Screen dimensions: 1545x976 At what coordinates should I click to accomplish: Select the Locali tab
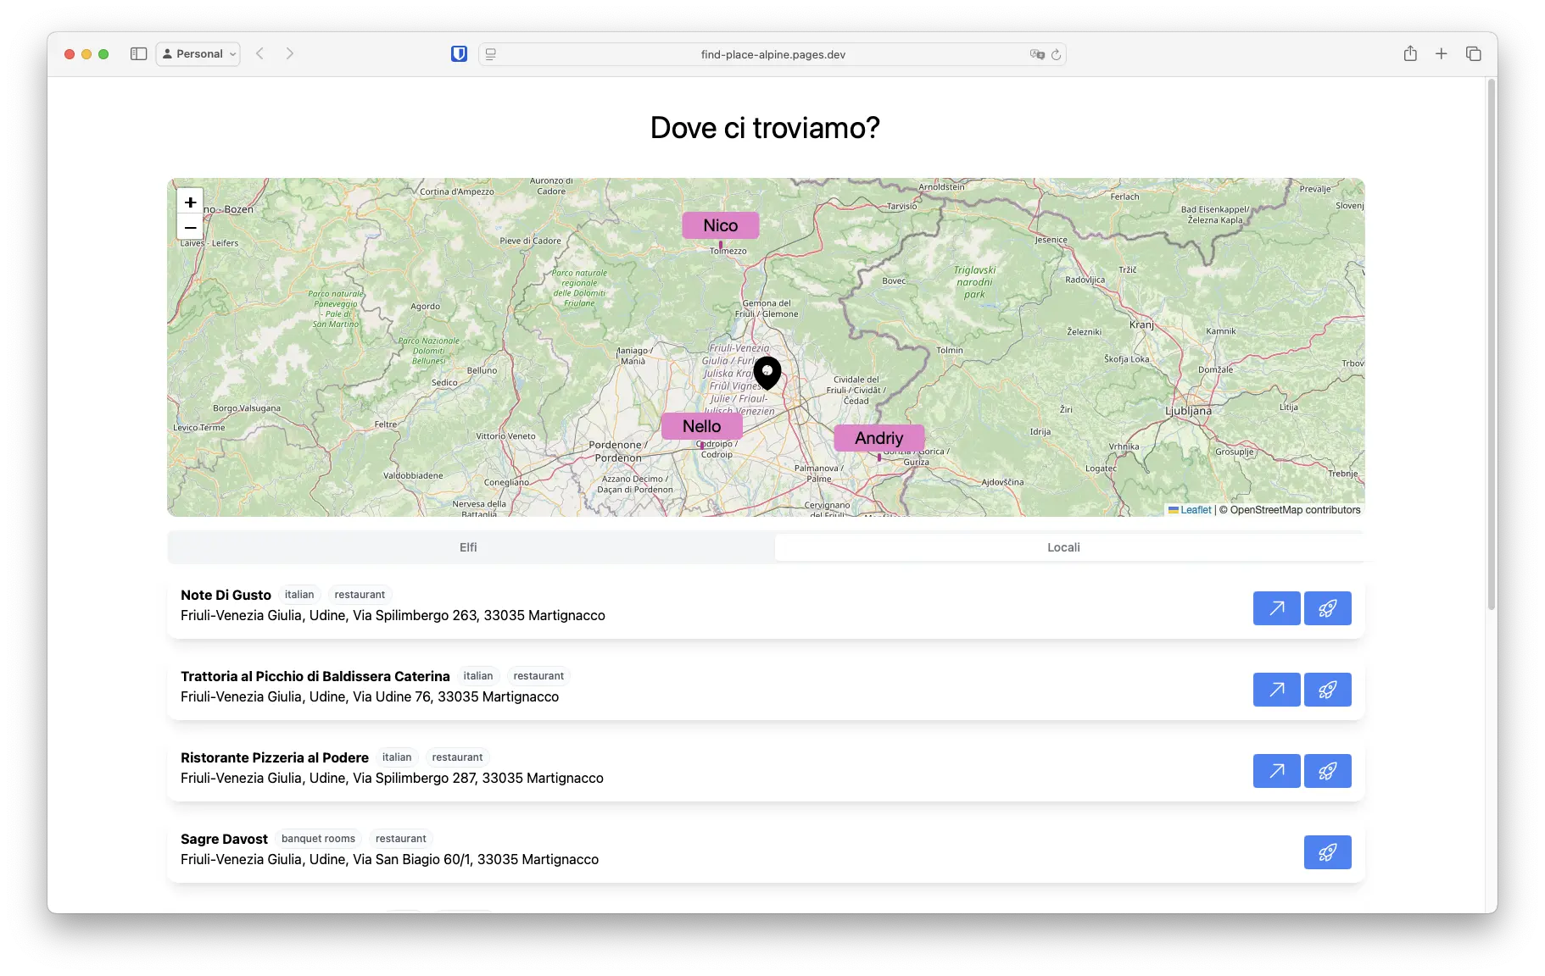tap(1063, 547)
